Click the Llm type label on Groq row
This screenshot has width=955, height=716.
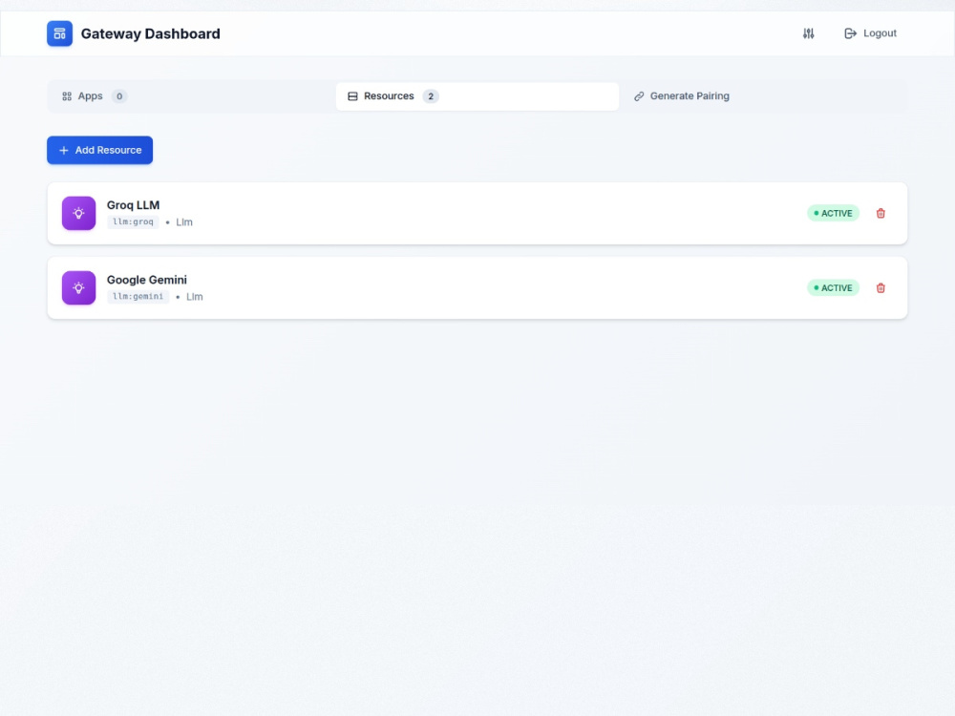184,222
